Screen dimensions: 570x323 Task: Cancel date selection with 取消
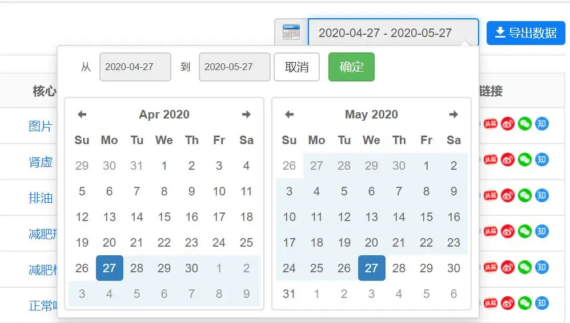click(296, 67)
